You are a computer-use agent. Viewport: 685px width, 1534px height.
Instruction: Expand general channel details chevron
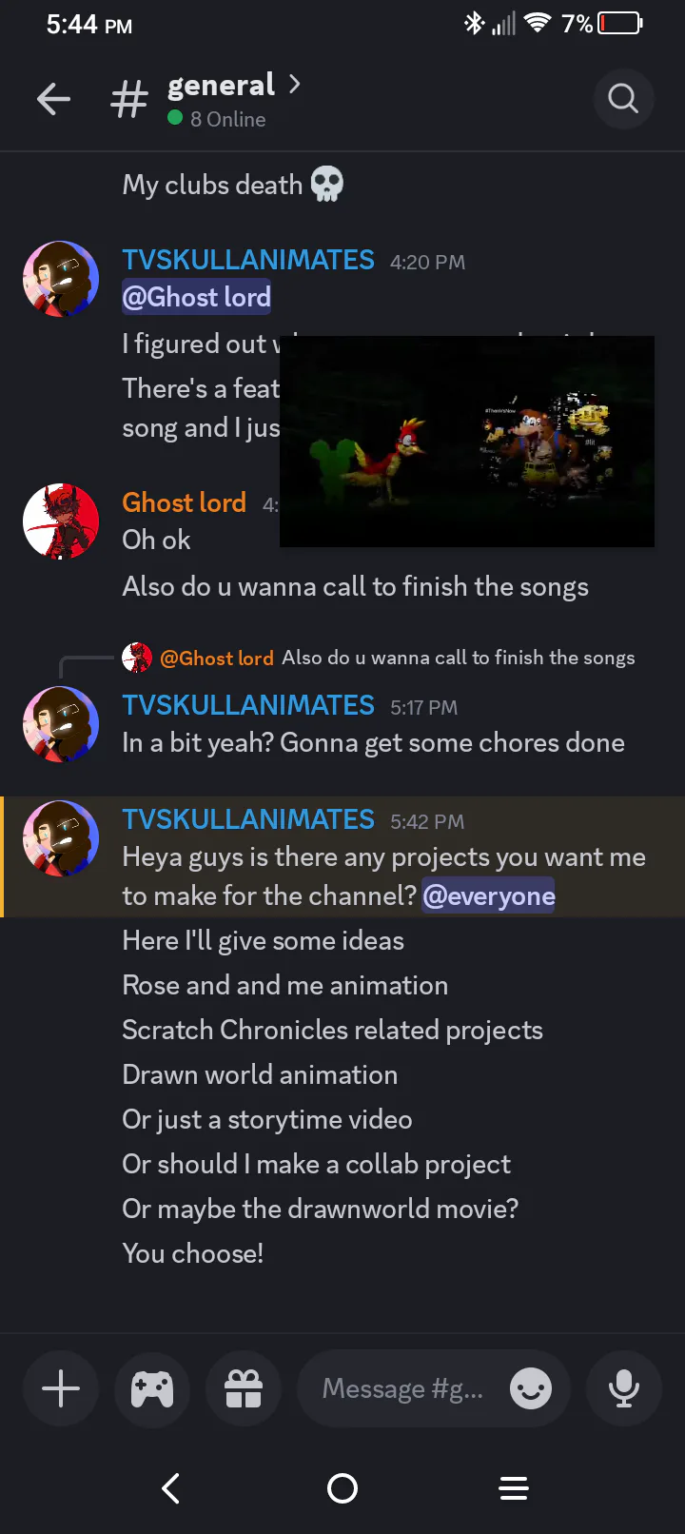click(x=295, y=85)
